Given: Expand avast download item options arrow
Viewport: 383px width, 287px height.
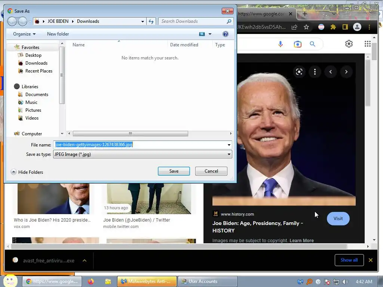Looking at the screenshot, I should [x=85, y=260].
